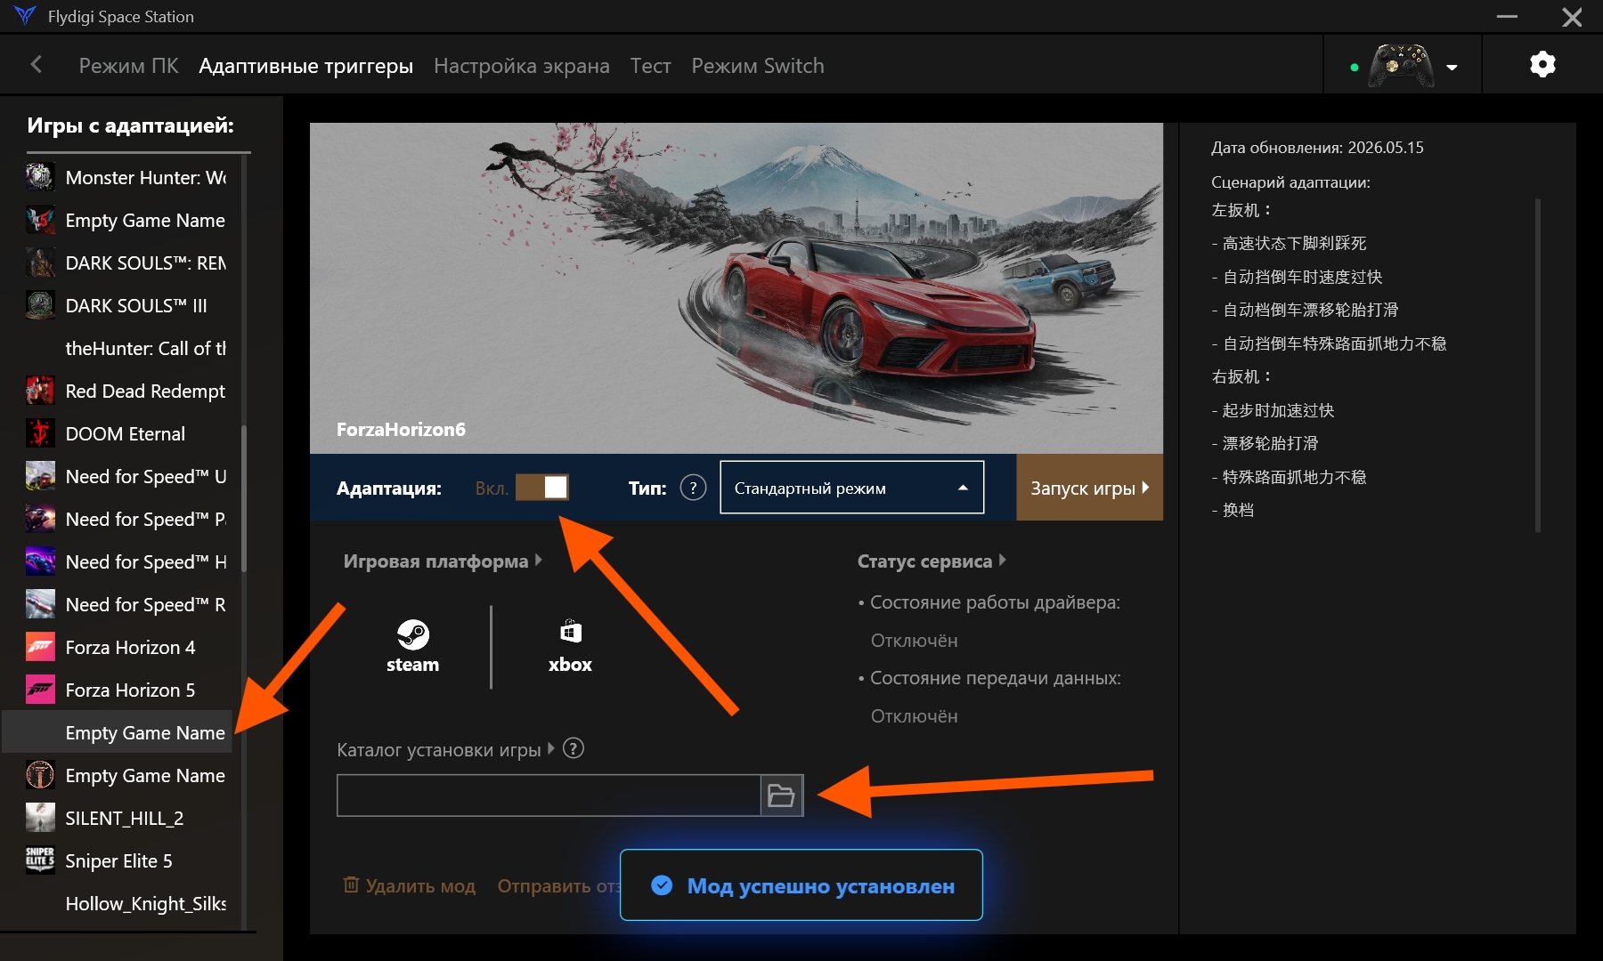Click the controller device icon

[1401, 65]
